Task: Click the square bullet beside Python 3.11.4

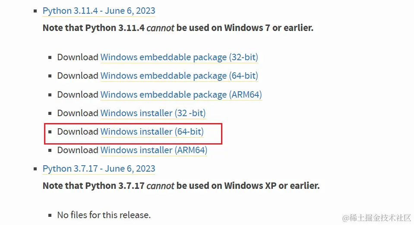Action: [36, 11]
